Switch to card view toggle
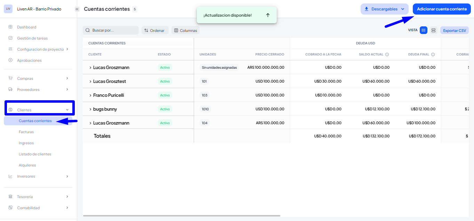 pyautogui.click(x=433, y=31)
